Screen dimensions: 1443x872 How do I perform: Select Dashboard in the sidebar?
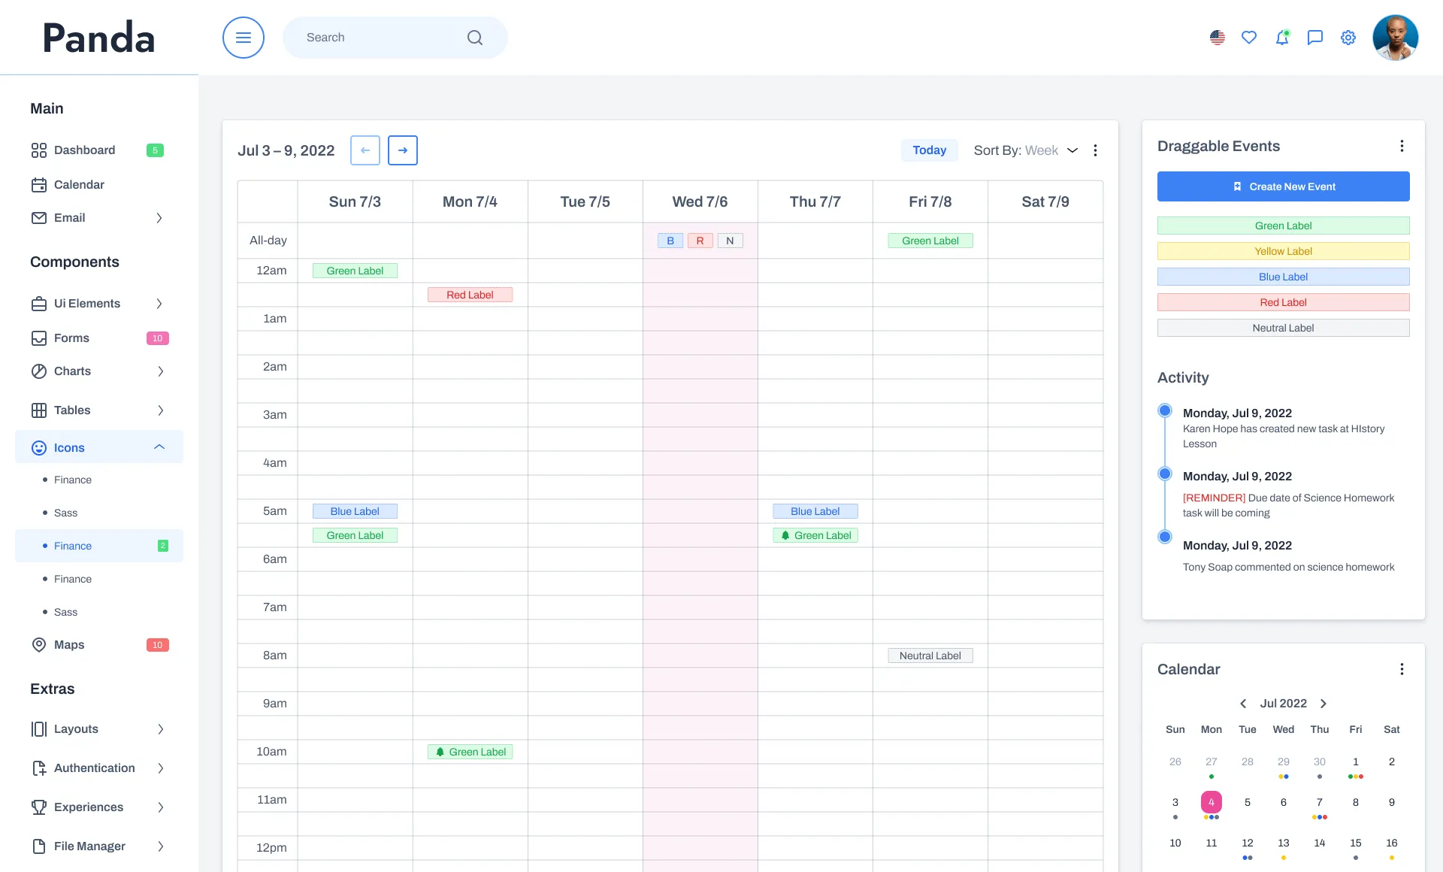84,150
